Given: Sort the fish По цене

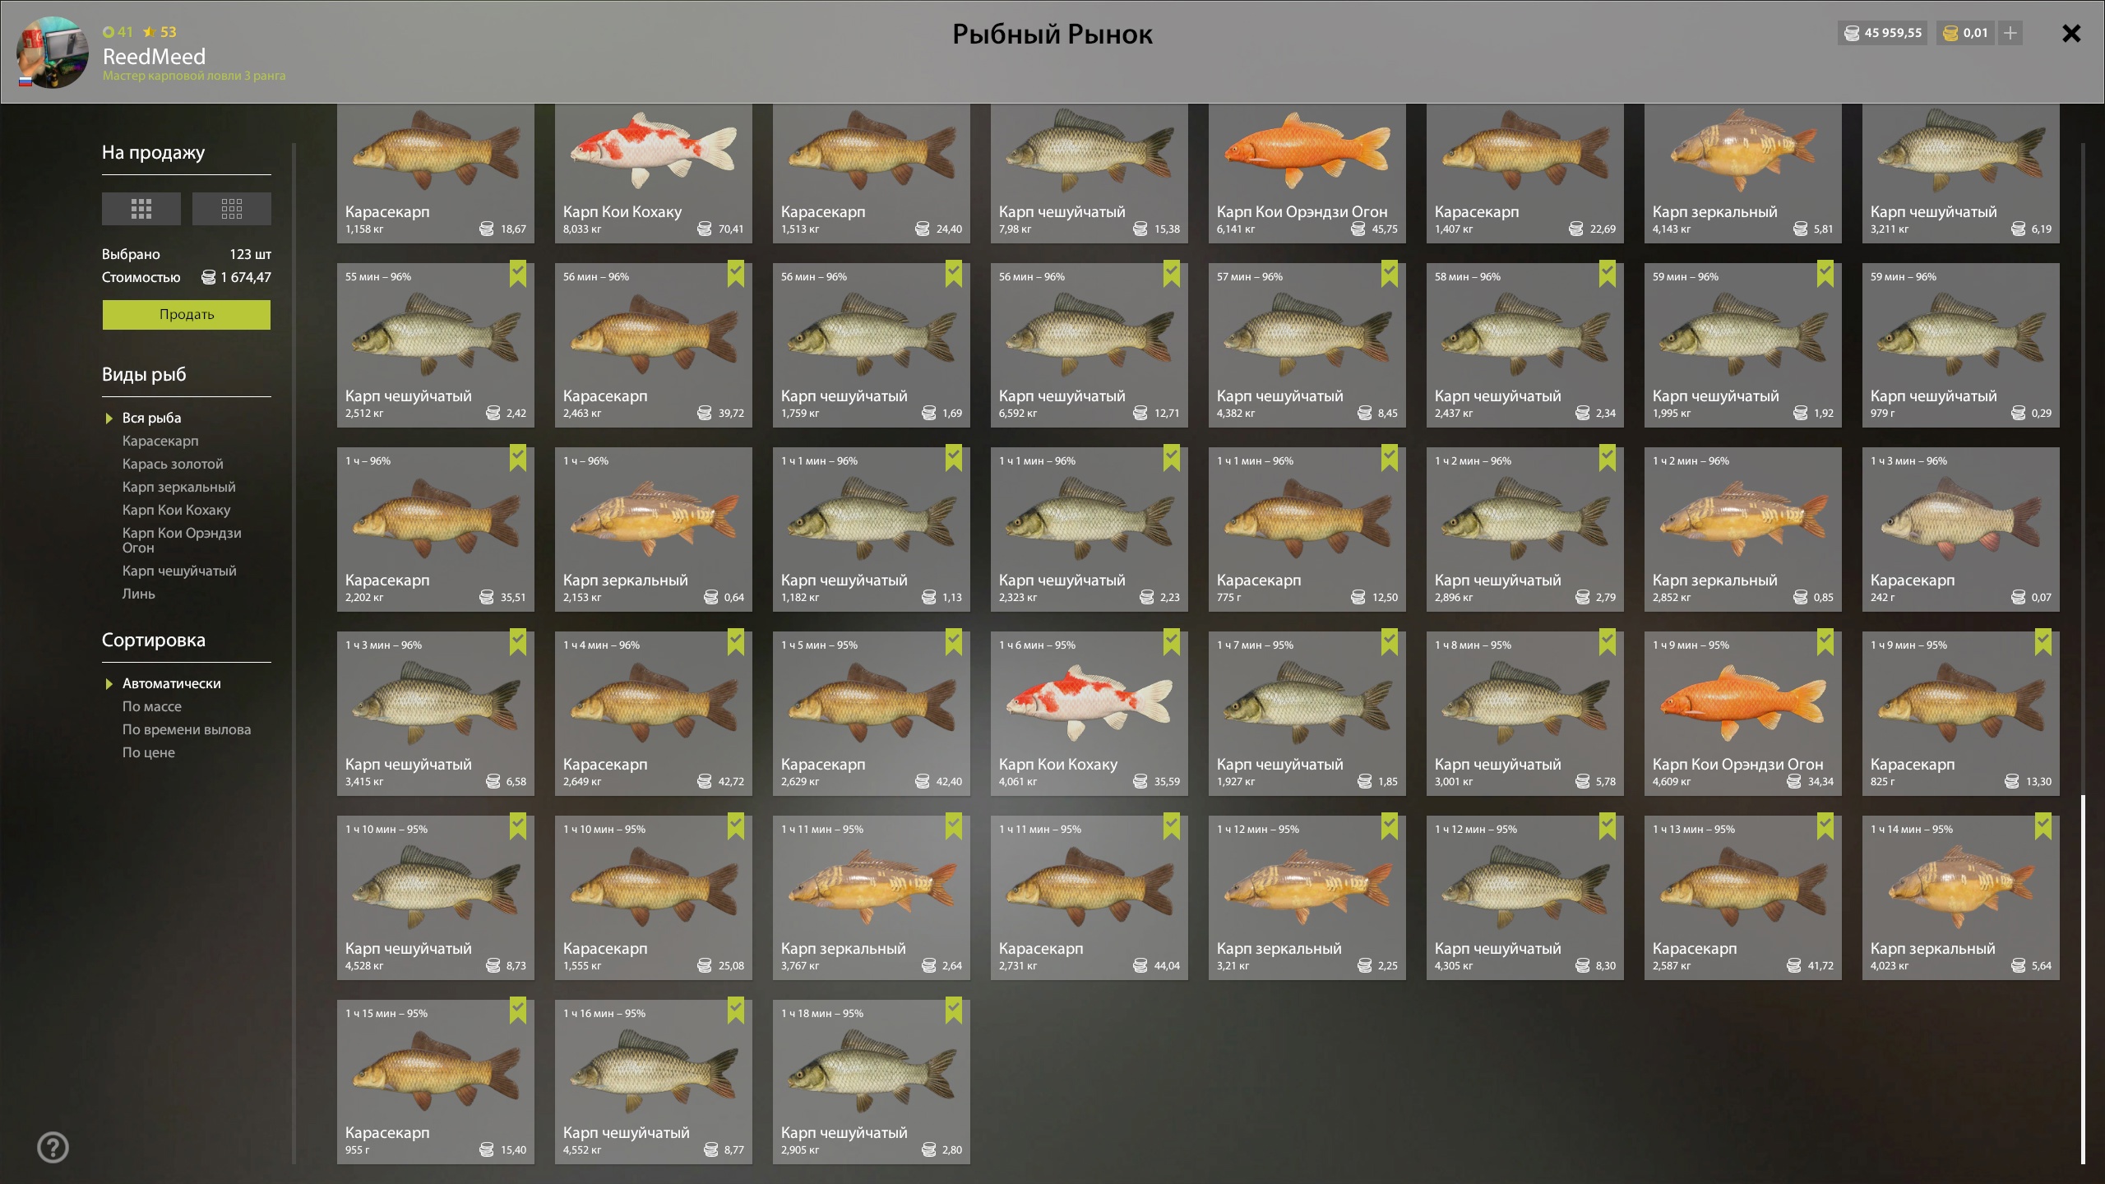Looking at the screenshot, I should point(149,752).
